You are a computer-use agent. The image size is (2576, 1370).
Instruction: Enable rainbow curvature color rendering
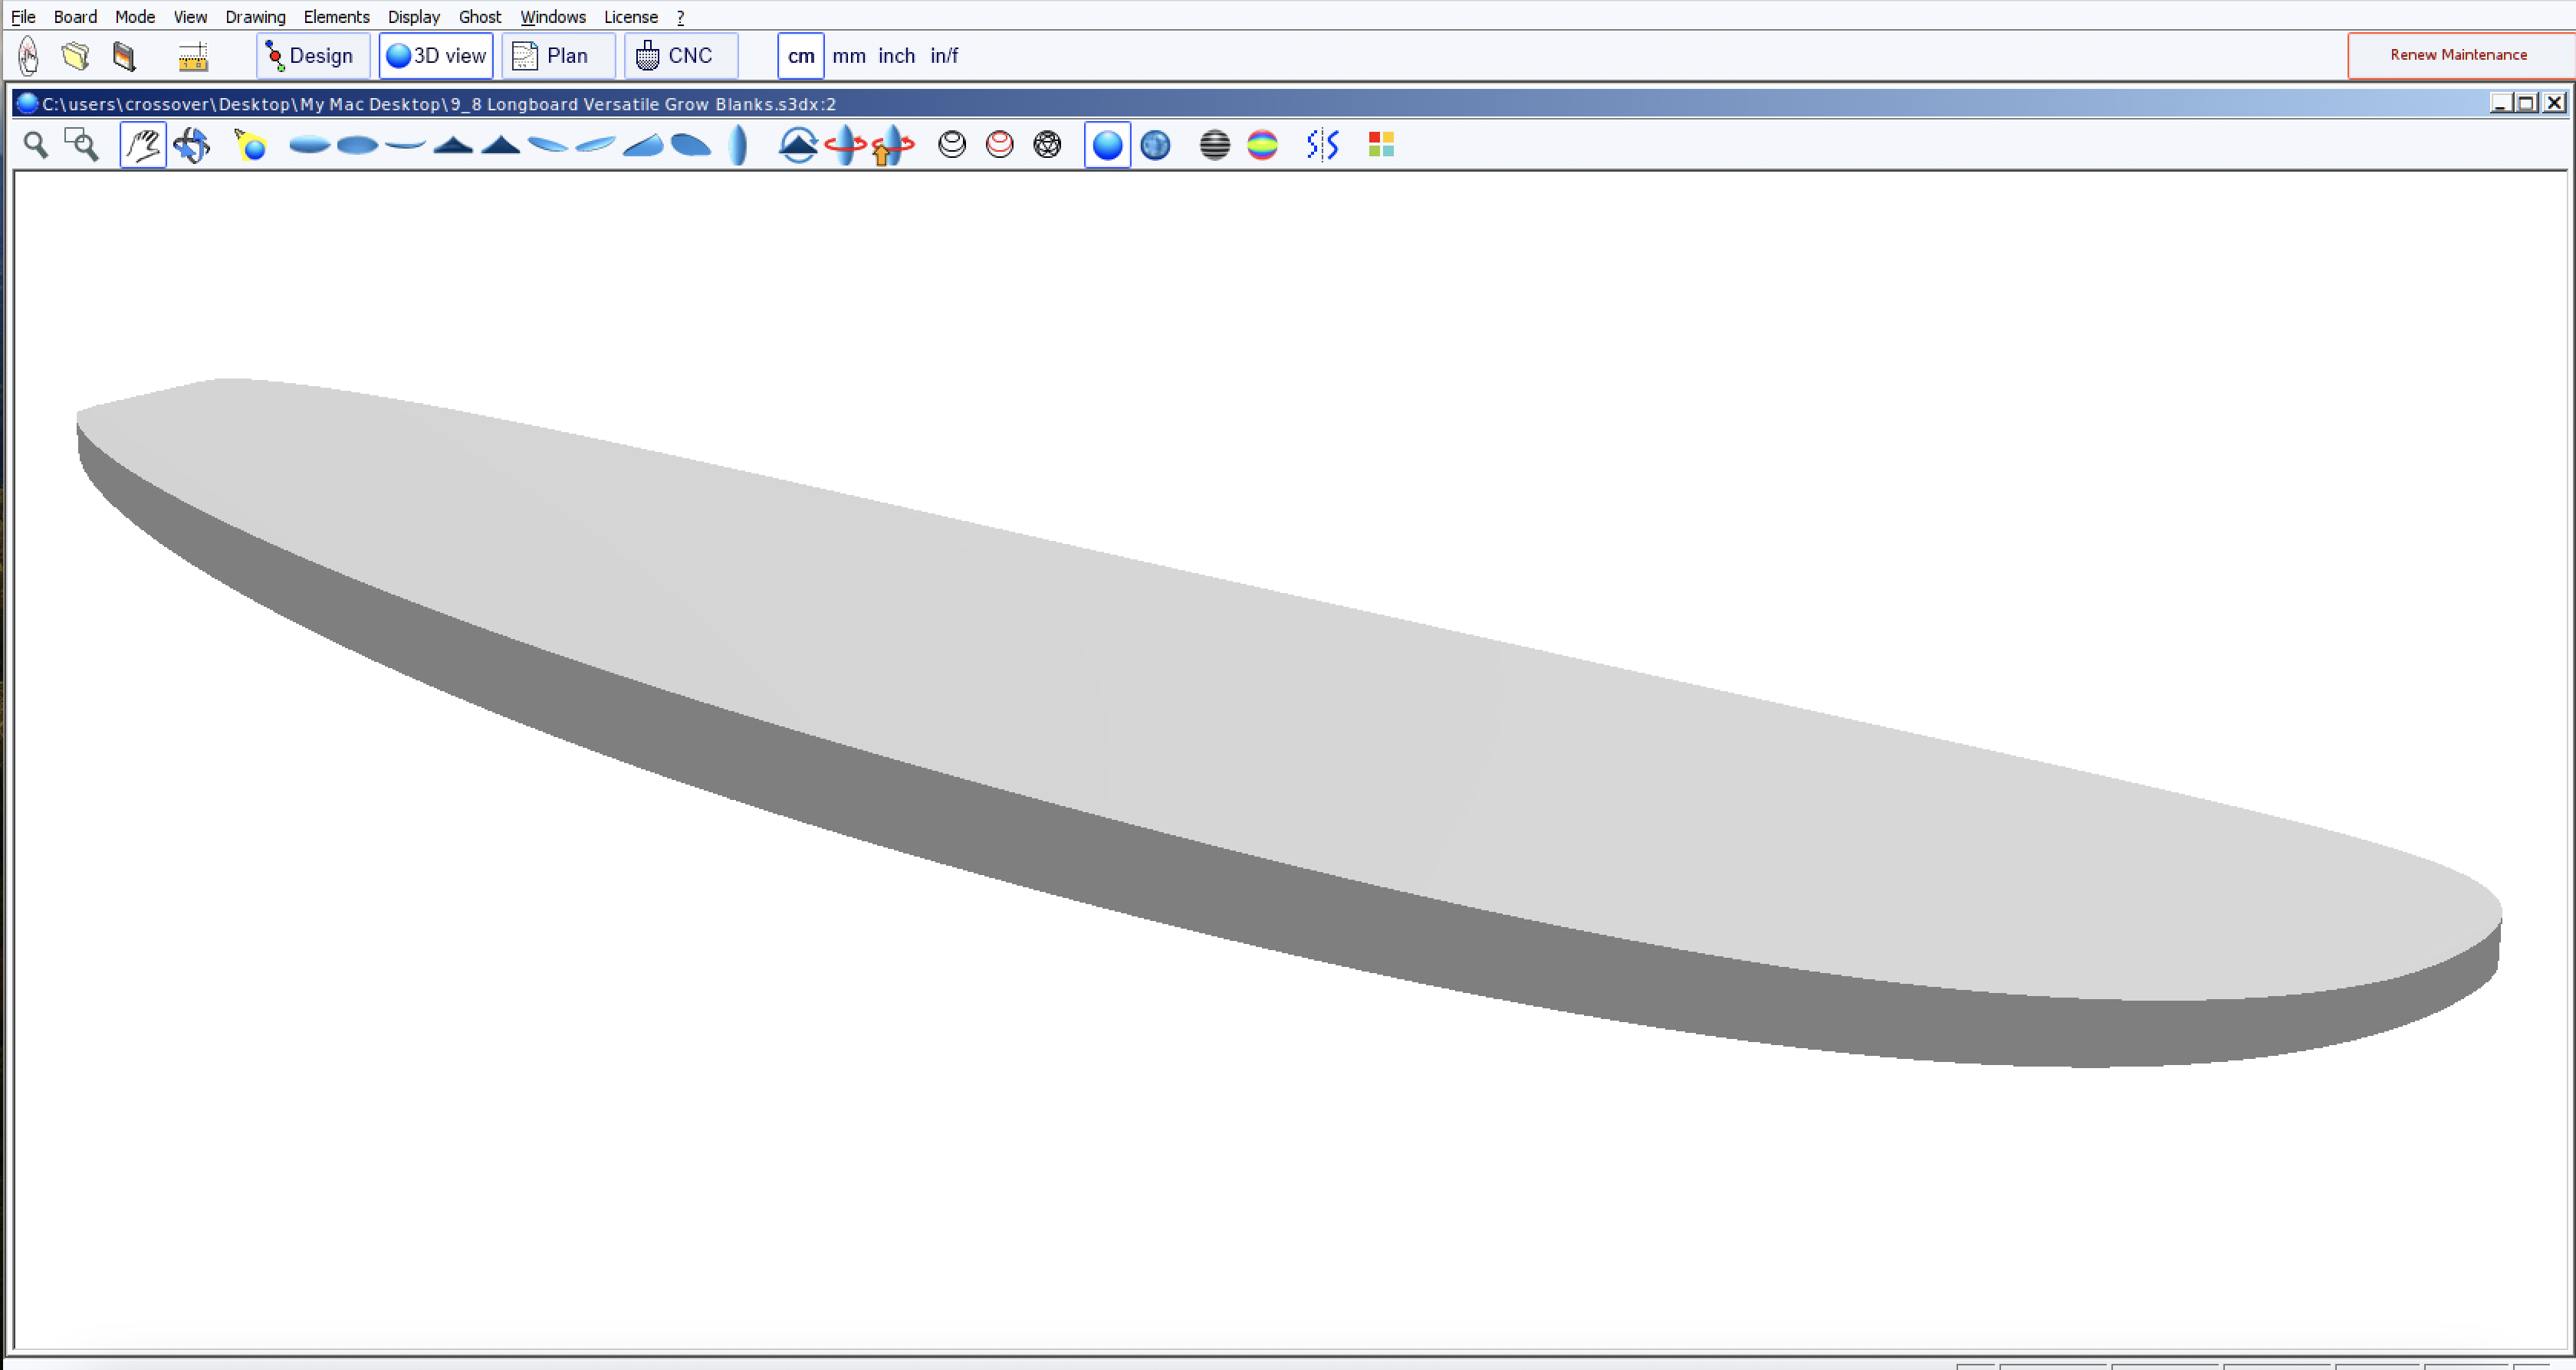tap(1262, 146)
